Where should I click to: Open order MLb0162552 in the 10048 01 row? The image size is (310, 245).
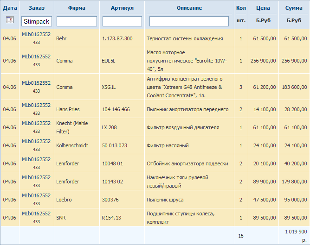[36, 159]
